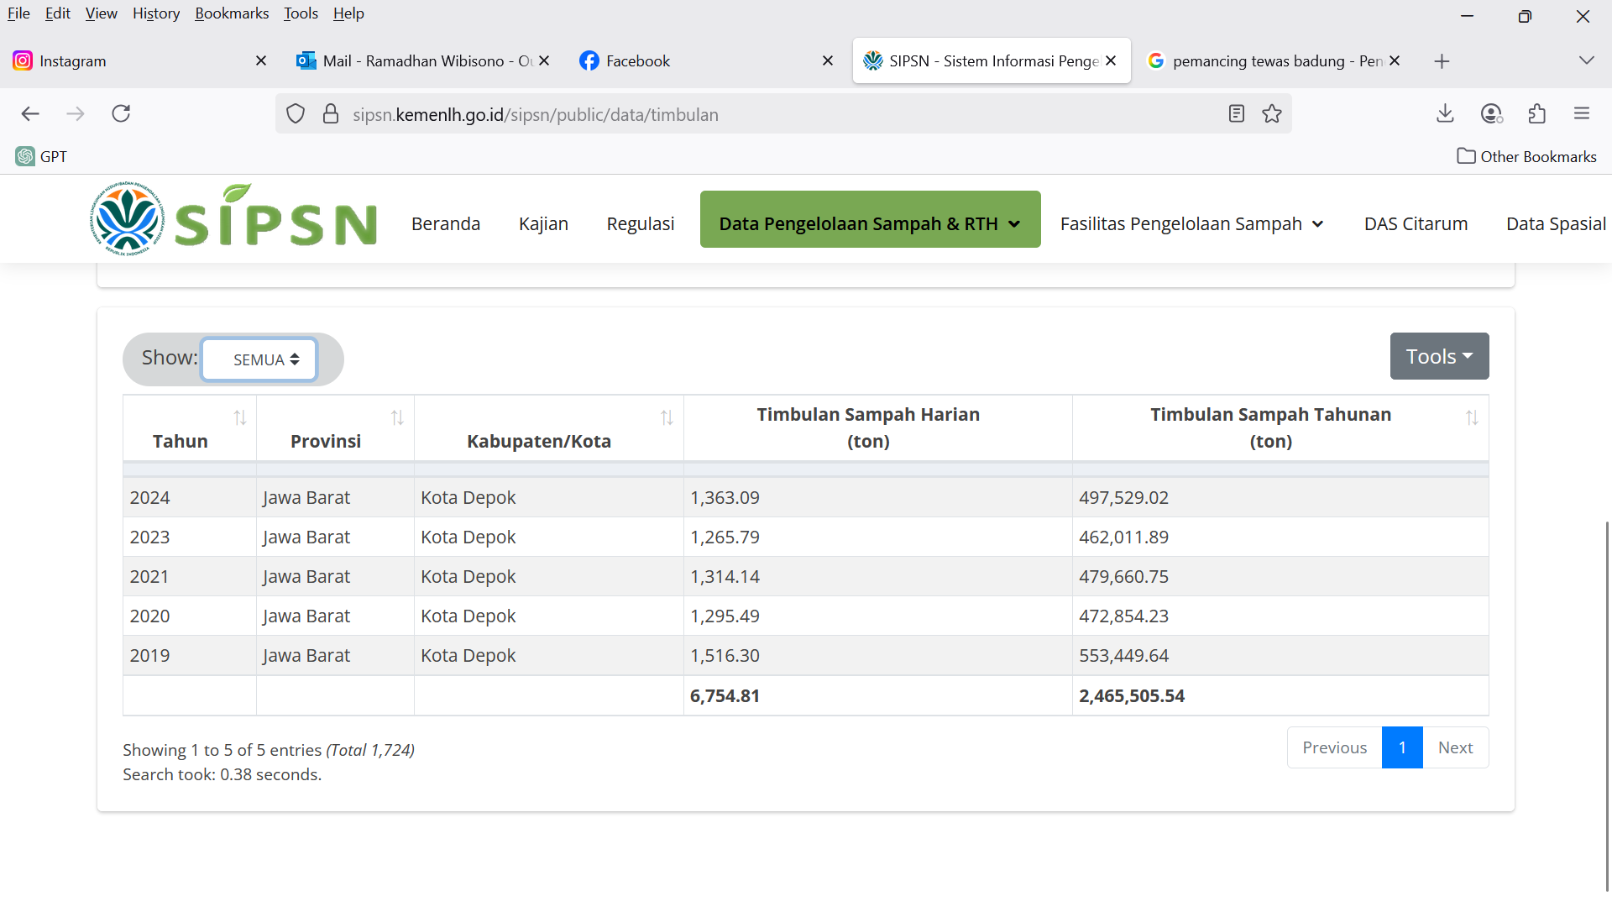Open the Regulasi link
Viewport: 1612px width, 907px height.
[x=640, y=223]
